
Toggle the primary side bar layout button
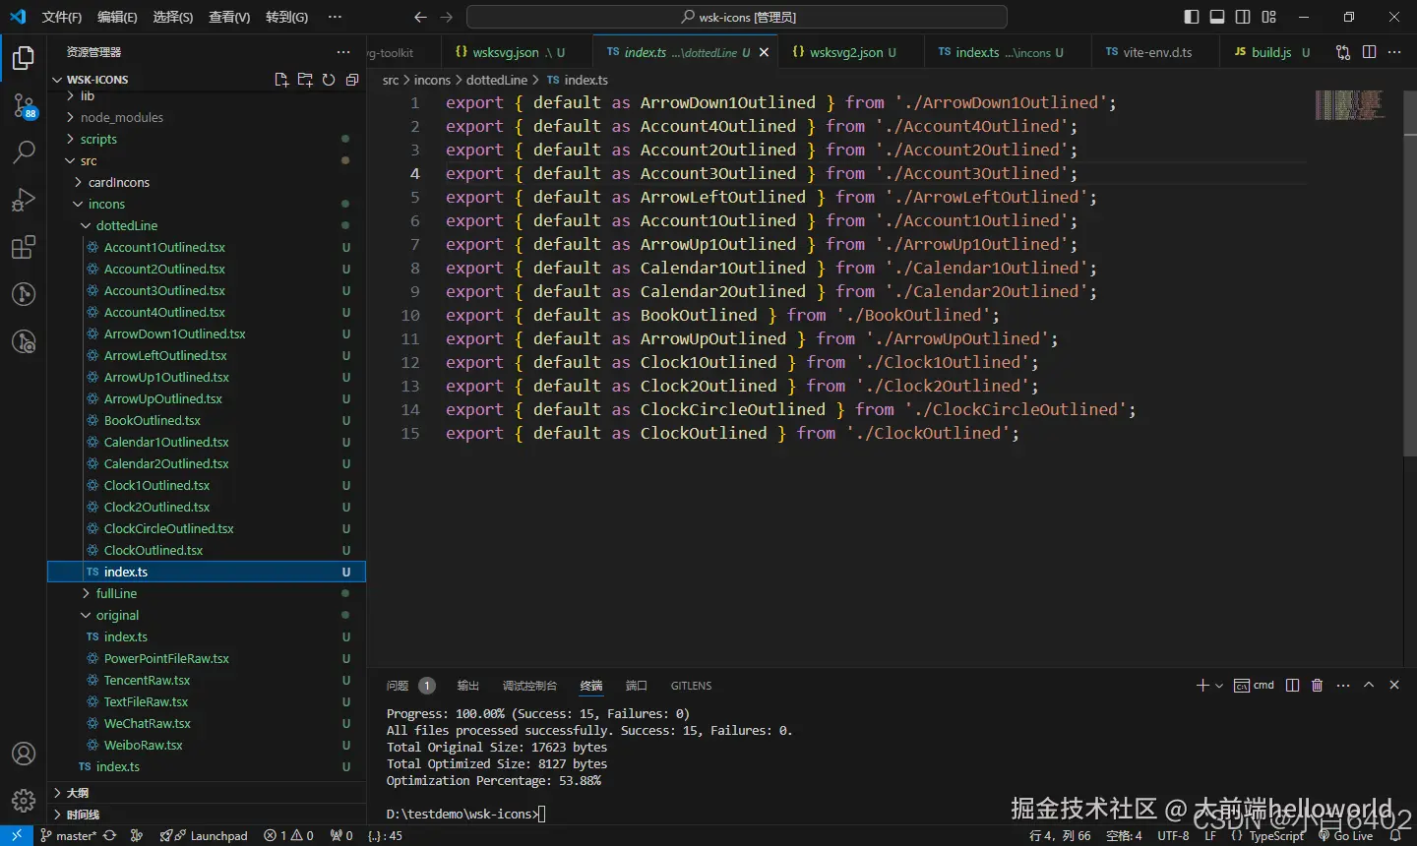click(1192, 17)
